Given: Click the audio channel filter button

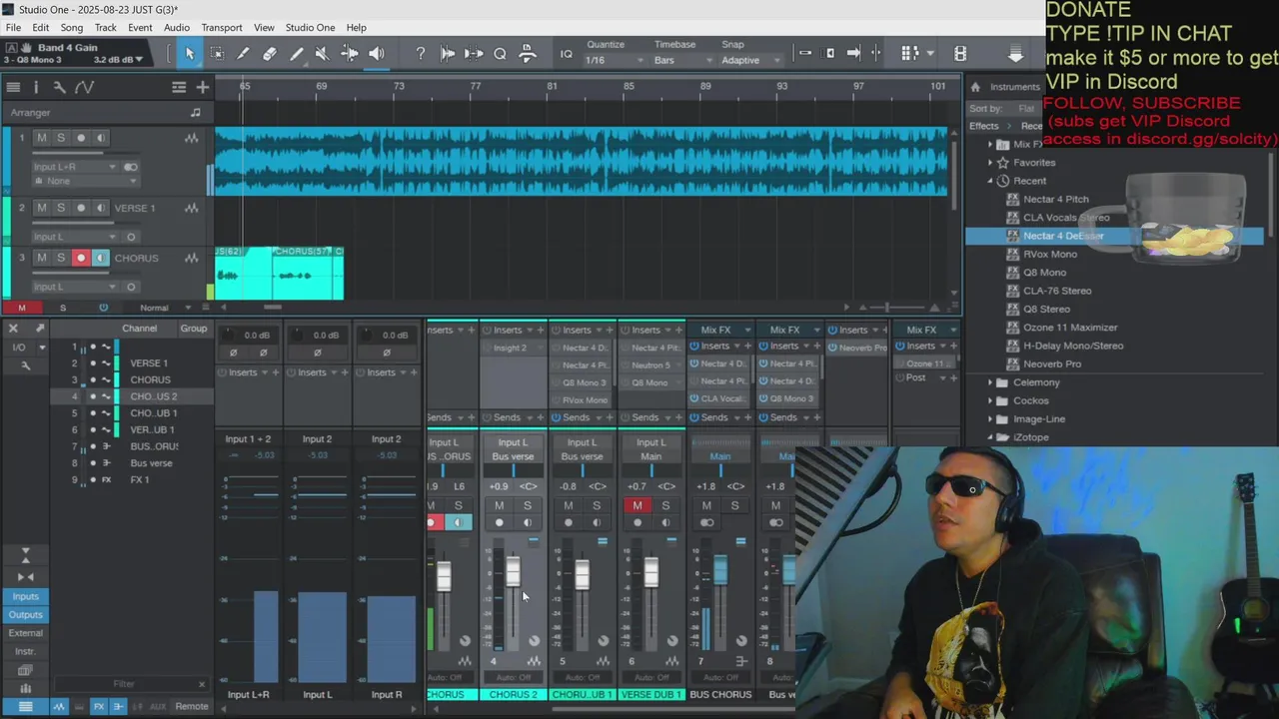Looking at the screenshot, I should 59,706.
